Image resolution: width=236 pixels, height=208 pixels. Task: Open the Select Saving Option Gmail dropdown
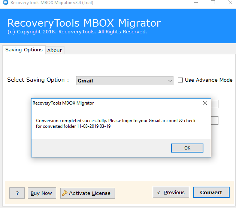click(125, 81)
